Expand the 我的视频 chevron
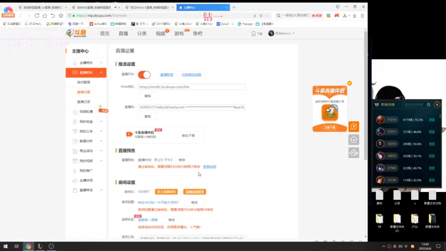This screenshot has height=251, width=446. point(101,161)
